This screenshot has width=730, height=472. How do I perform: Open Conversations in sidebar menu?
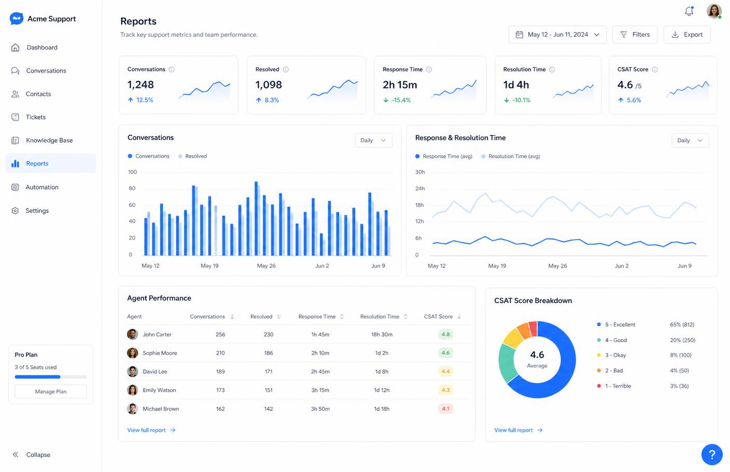[51, 71]
